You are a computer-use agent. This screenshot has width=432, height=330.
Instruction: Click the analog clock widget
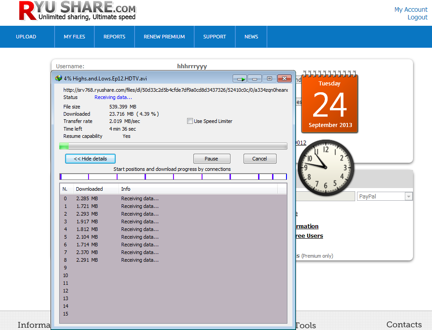point(326,167)
